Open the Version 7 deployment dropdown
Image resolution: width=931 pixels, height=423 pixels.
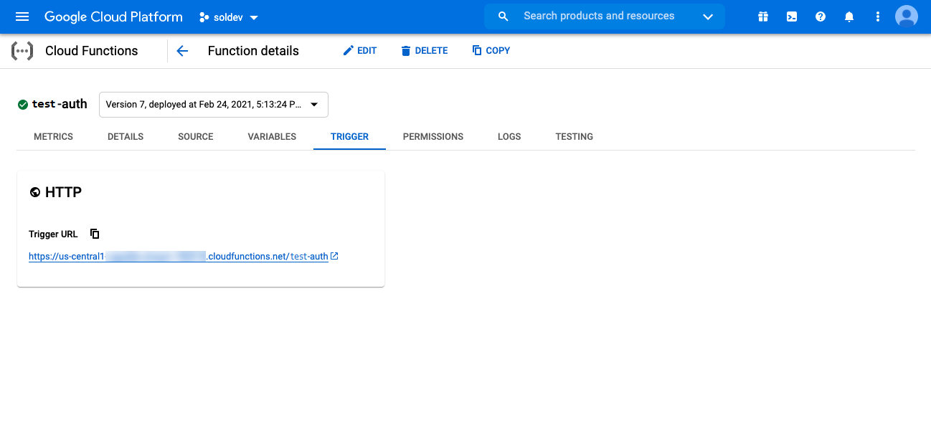213,105
